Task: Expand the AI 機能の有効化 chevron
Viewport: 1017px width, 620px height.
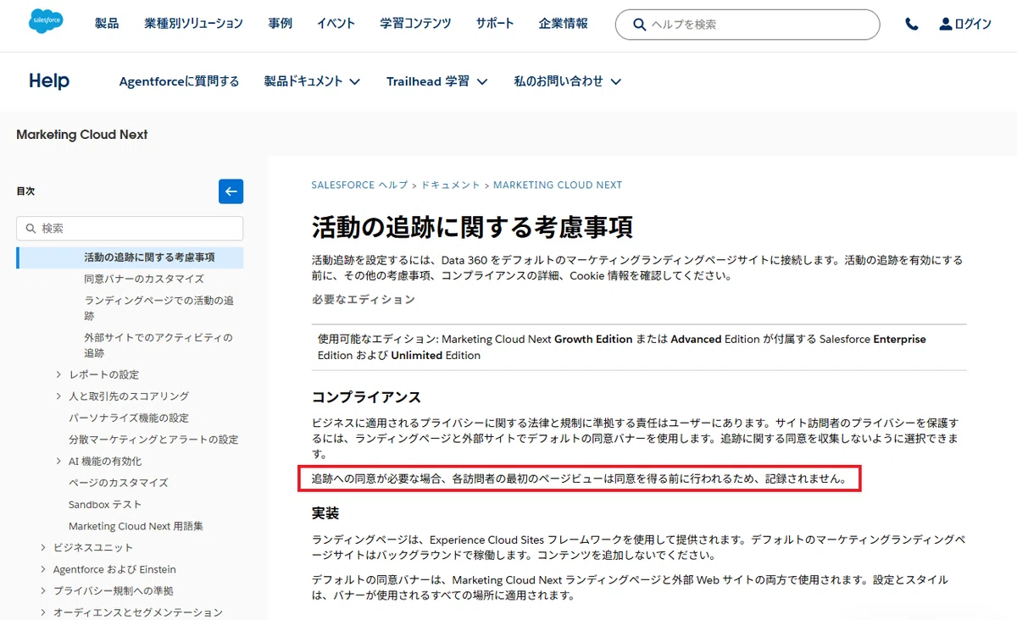Action: coord(58,462)
